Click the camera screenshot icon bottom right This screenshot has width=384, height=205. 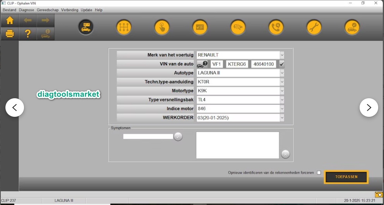pos(379,195)
